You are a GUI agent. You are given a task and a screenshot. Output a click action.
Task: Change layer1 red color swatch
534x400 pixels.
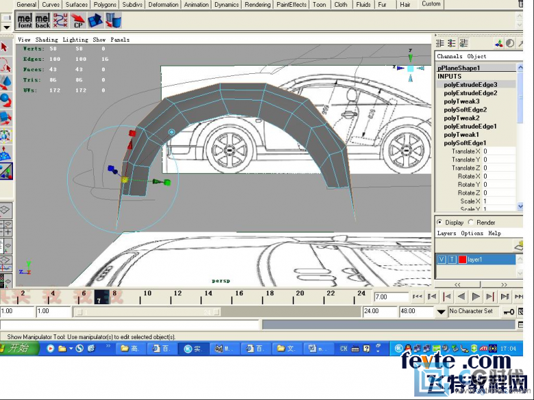pyautogui.click(x=463, y=259)
